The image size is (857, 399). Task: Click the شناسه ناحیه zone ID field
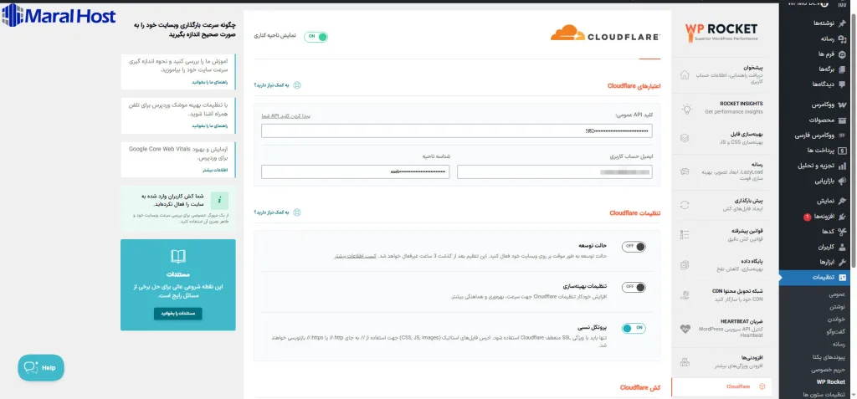click(355, 172)
